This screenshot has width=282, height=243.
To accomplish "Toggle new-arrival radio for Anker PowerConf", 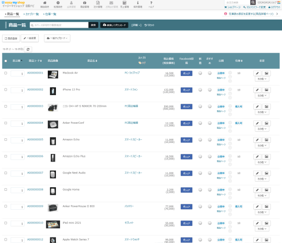I will pyautogui.click(x=200, y=123).
